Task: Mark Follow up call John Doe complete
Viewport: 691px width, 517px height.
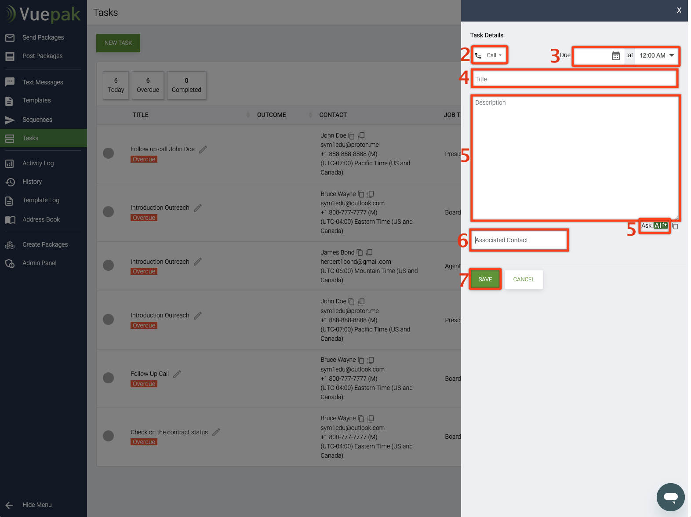Action: [108, 153]
